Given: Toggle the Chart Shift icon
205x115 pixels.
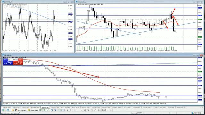Looking at the screenshot, I should [x=63, y=110].
